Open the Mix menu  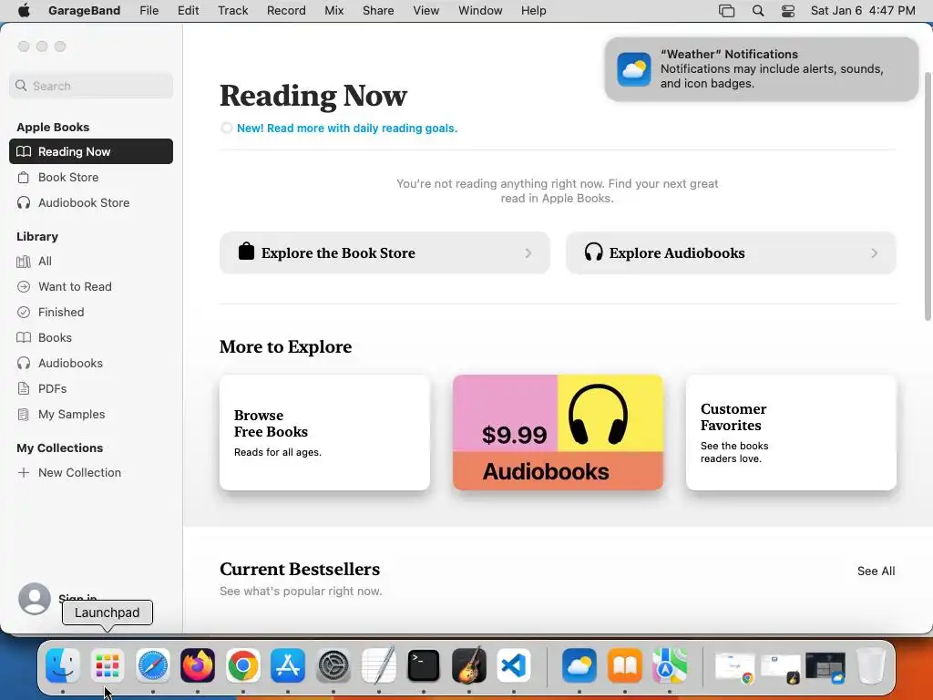coord(333,11)
